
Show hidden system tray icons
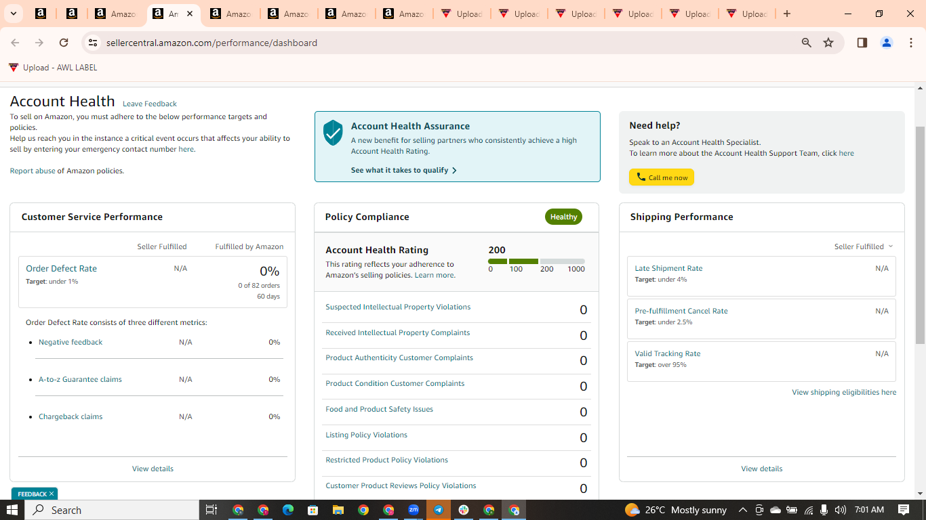[x=742, y=510]
